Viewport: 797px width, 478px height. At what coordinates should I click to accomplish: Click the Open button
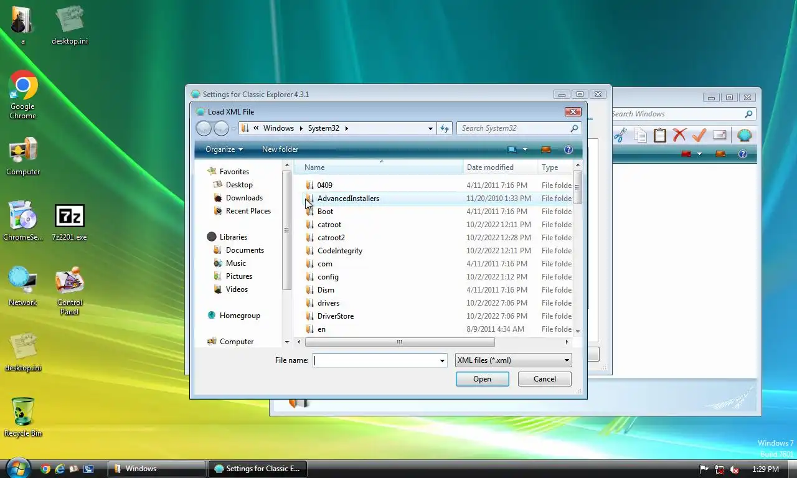tap(483, 379)
